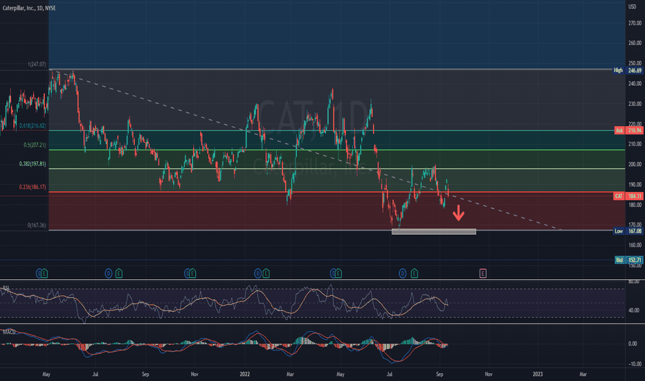Click the dividend D marker from July 2021

(x=108, y=273)
